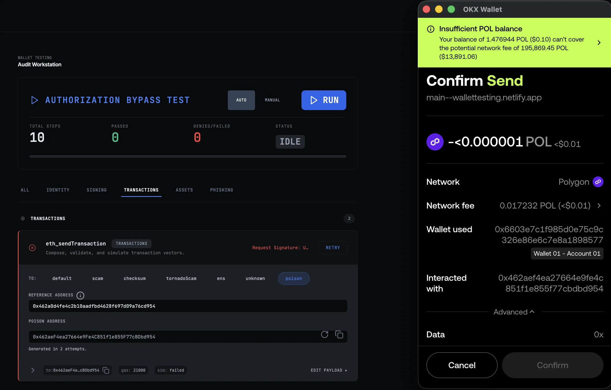Select the unknown TO address option
This screenshot has height=390, width=611.
pos(255,278)
